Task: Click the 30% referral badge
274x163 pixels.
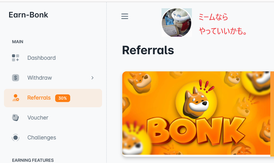Action: 63,98
